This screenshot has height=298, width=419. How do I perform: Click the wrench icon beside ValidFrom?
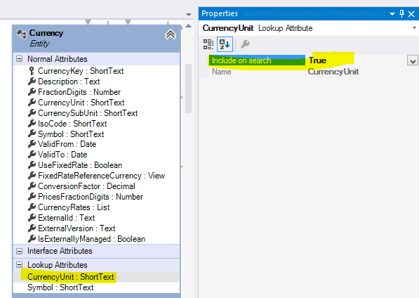(32, 144)
